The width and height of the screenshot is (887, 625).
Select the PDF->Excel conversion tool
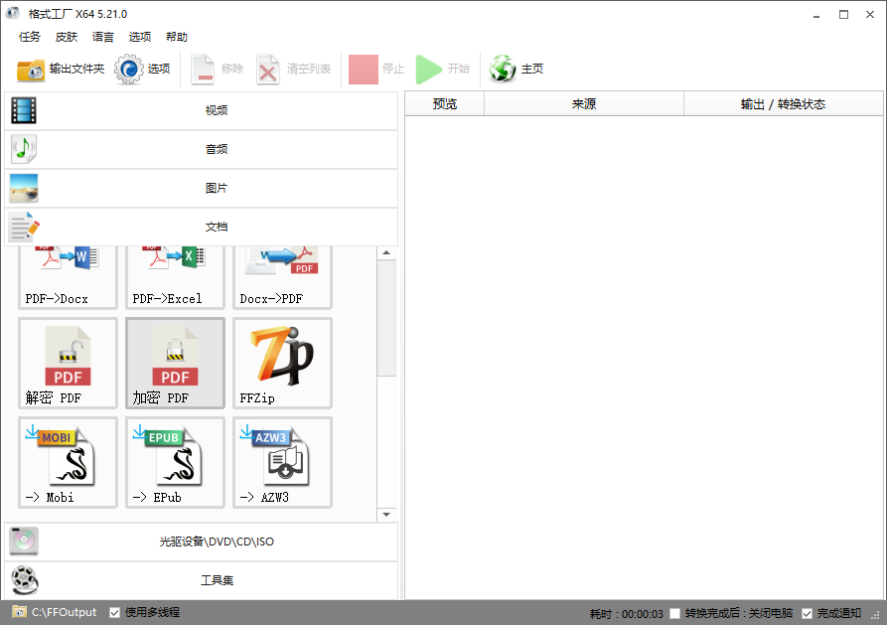pos(175,277)
